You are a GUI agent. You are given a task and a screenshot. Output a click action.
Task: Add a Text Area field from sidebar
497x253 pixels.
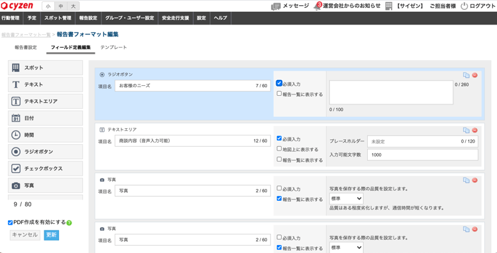pos(45,101)
